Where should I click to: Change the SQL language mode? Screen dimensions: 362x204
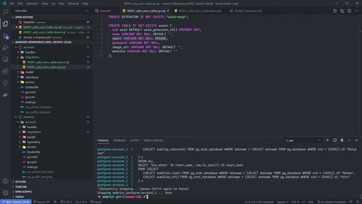(311, 202)
